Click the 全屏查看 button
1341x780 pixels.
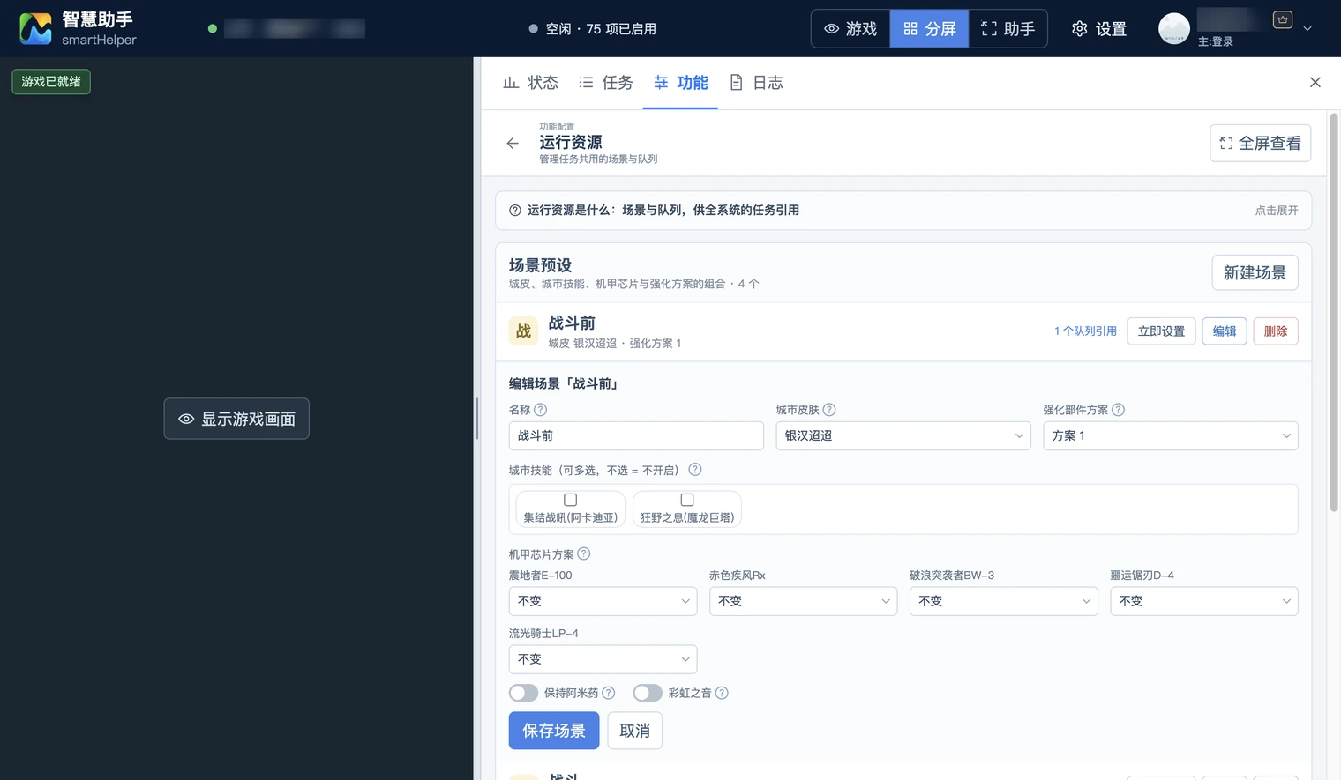pyautogui.click(x=1260, y=143)
